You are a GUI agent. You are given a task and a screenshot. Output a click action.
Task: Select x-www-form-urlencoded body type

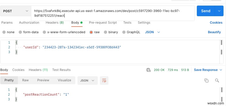tap(64, 32)
